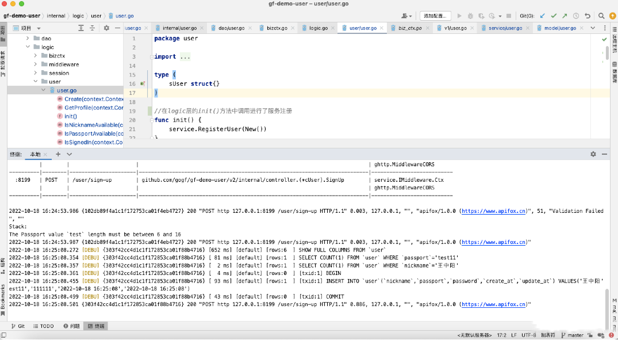
Task: Collapse the logic folder
Action: pyautogui.click(x=28, y=47)
